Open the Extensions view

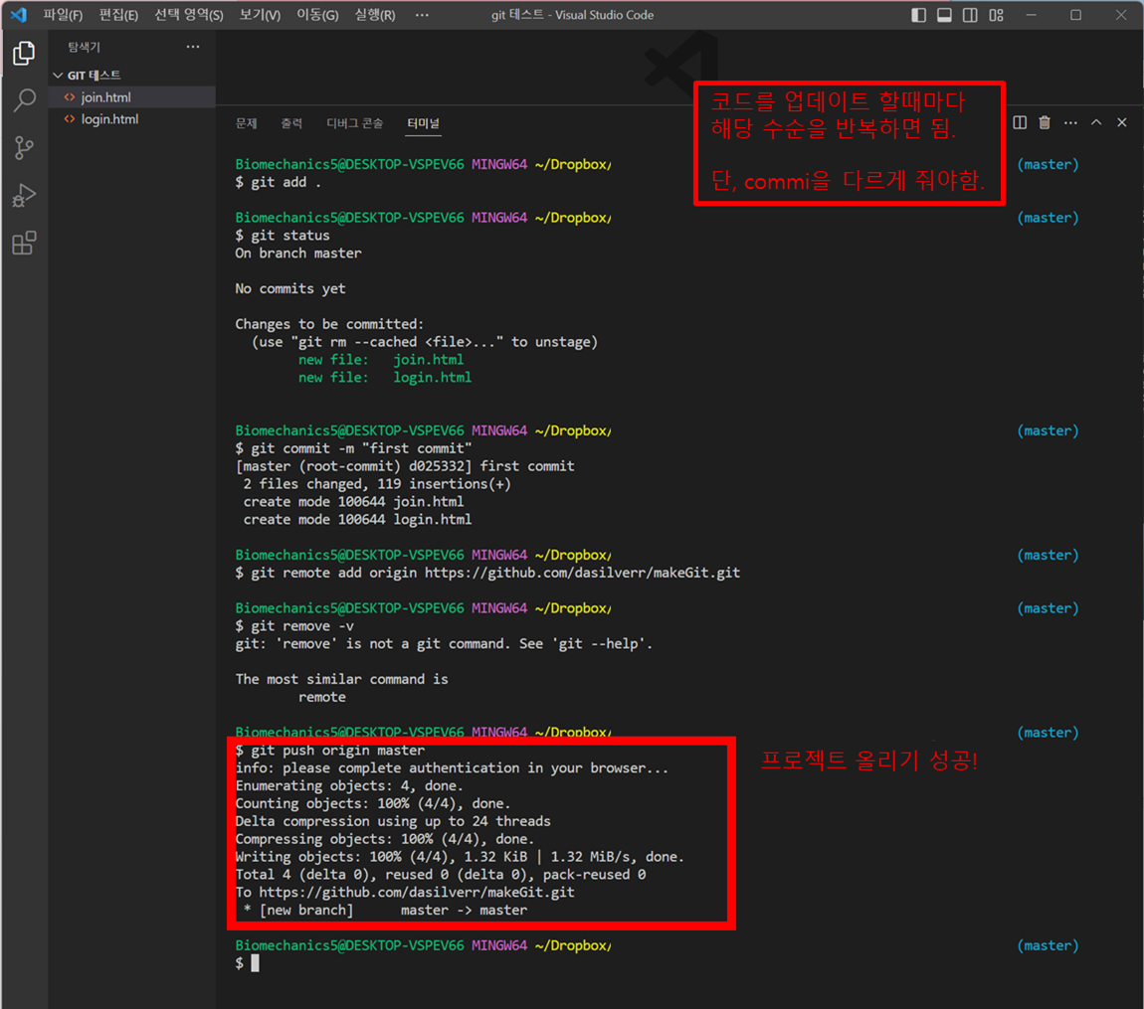[x=24, y=243]
